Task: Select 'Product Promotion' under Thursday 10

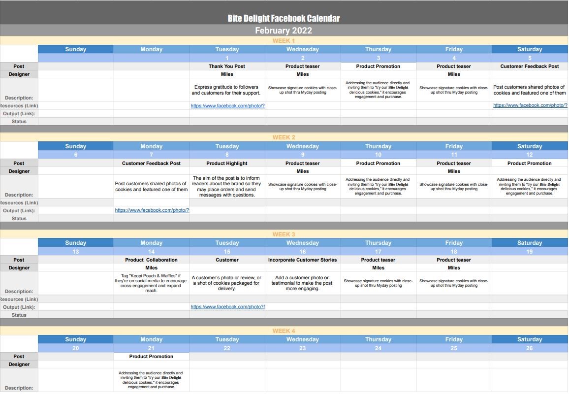Action: click(378, 163)
